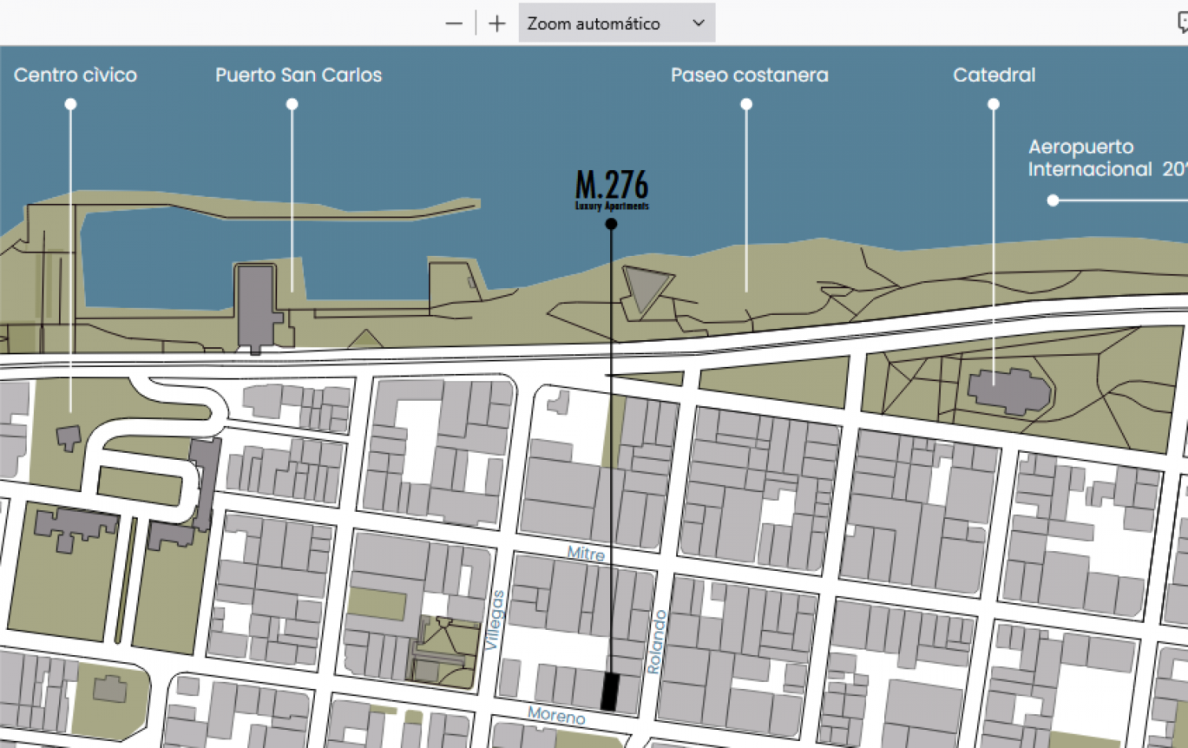Click the Centro cívico label
Screen dimensions: 1188x748
pos(76,75)
